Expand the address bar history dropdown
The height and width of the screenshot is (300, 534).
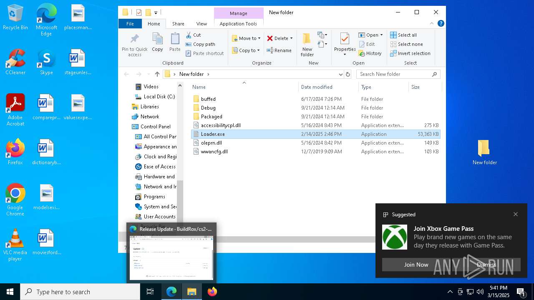(x=341, y=74)
